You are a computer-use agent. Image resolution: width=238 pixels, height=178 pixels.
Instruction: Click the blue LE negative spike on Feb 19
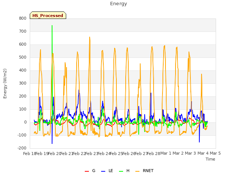click(x=52, y=143)
